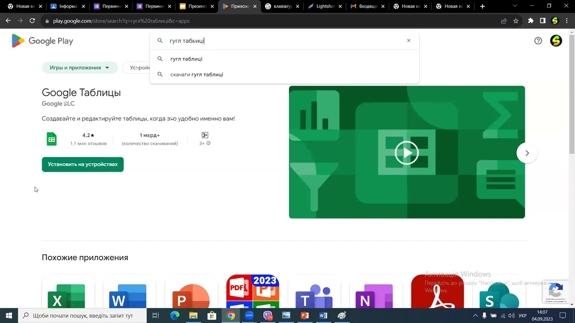Click the 3+ content rating info icon
Screen dimensions: 575x323
point(208,144)
